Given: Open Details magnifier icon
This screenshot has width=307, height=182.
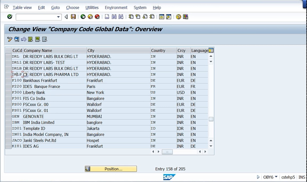Looking at the screenshot, I should [17, 39].
